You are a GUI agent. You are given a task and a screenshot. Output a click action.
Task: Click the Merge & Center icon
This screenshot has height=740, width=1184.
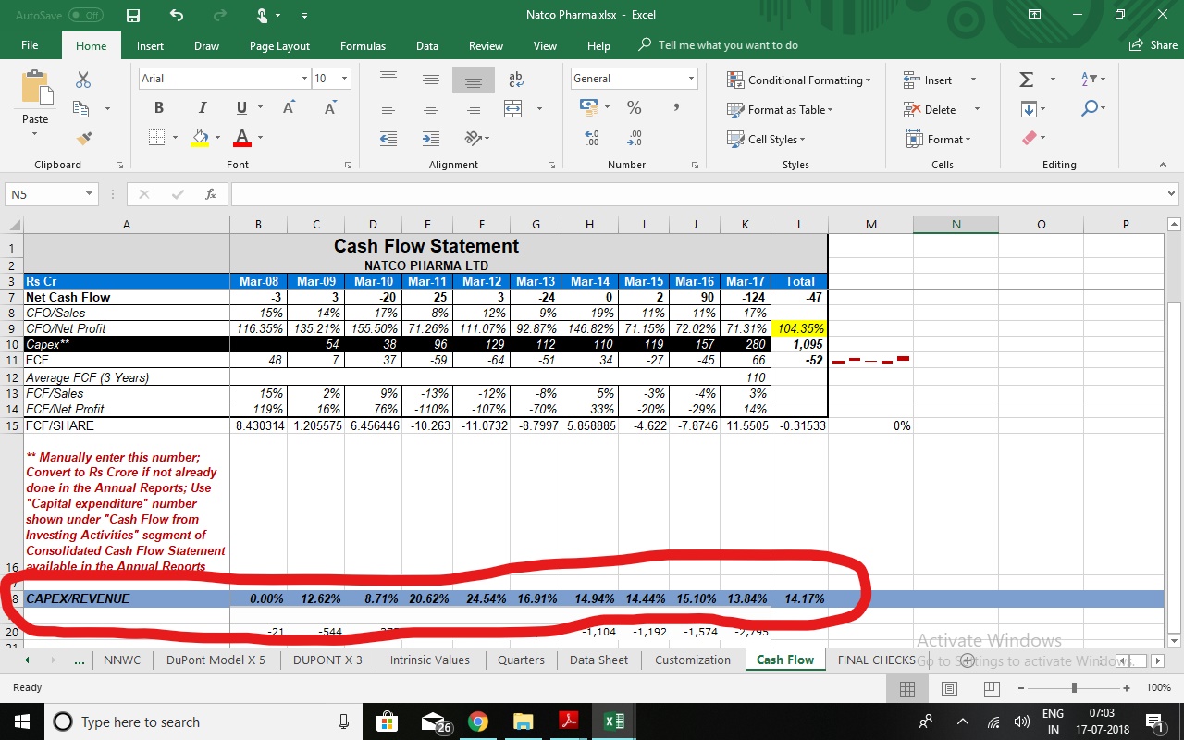[513, 109]
